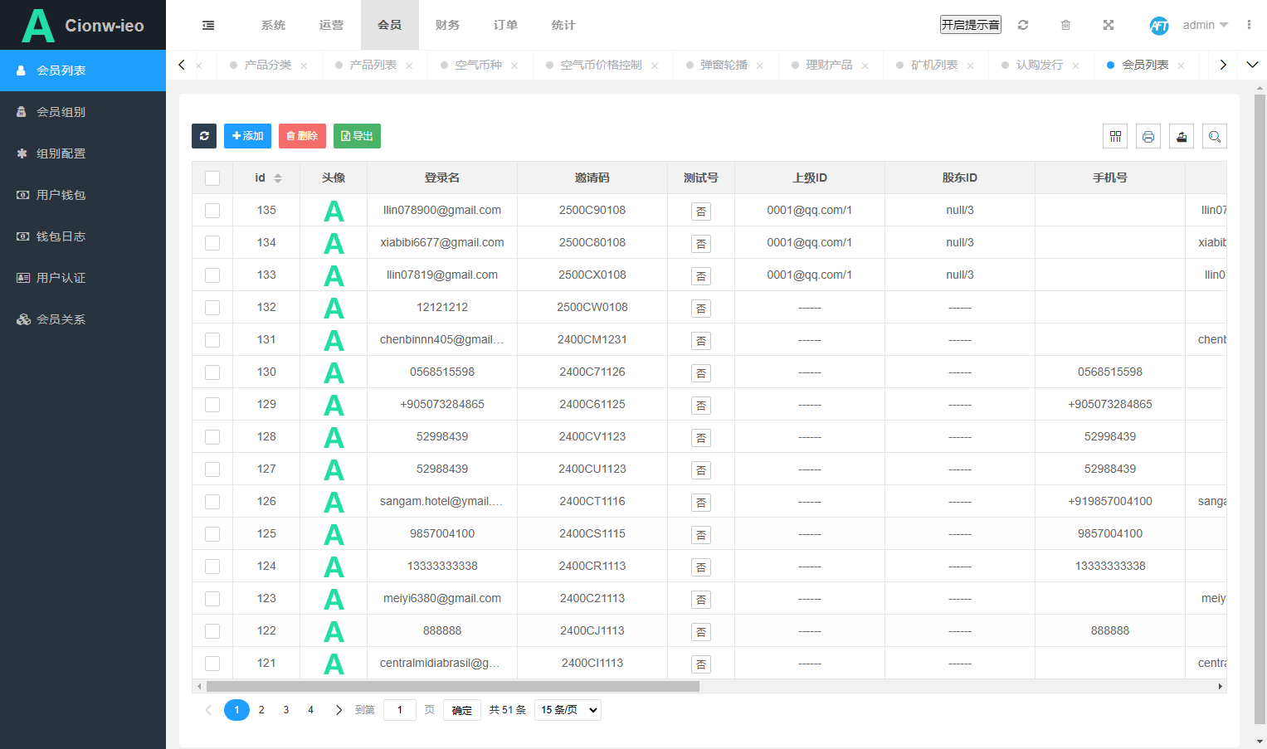The width and height of the screenshot is (1267, 749).
Task: Open 钱包日志 in the sidebar
Action: 83,236
